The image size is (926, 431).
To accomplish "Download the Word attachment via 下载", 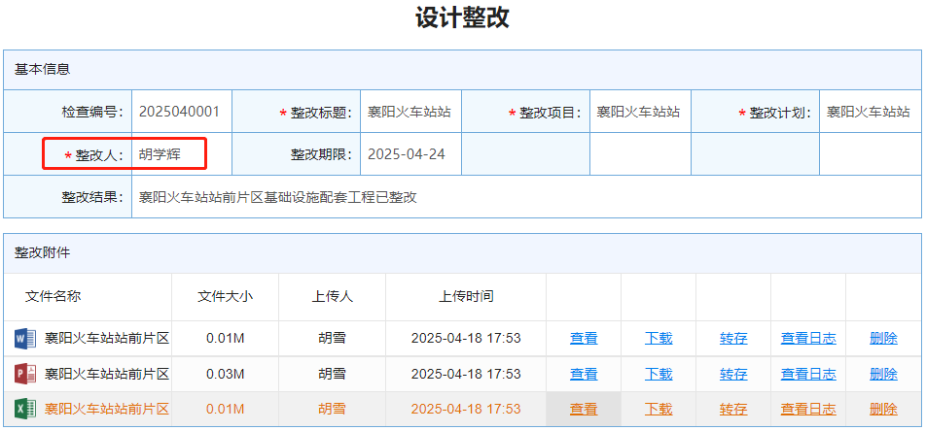I will click(x=659, y=339).
